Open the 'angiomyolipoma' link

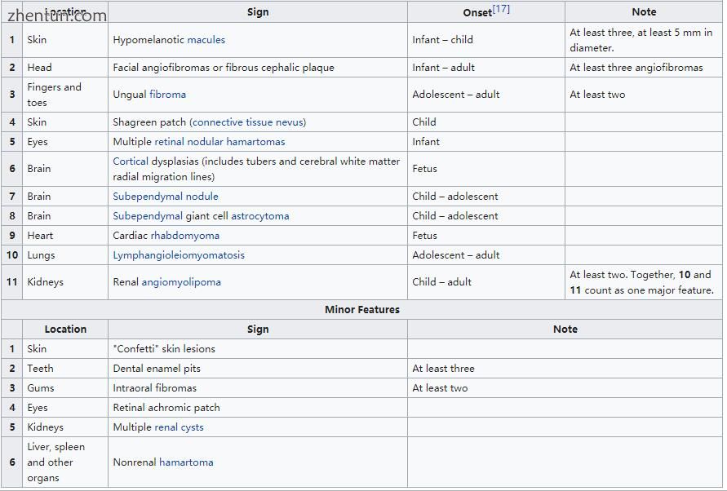coord(181,282)
